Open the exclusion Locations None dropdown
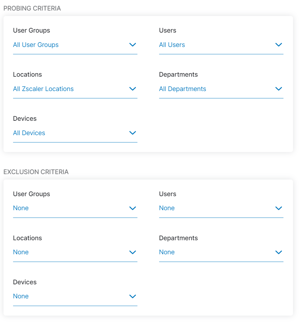This screenshot has height=322, width=301. tap(21, 252)
